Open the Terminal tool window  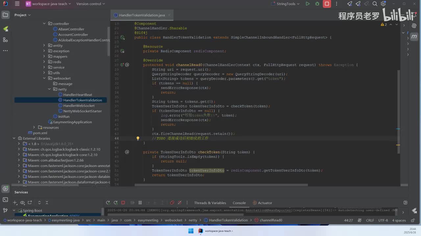click(x=5, y=200)
